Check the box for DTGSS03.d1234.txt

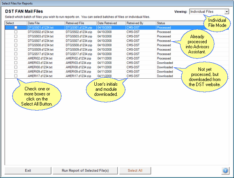coord(16,36)
